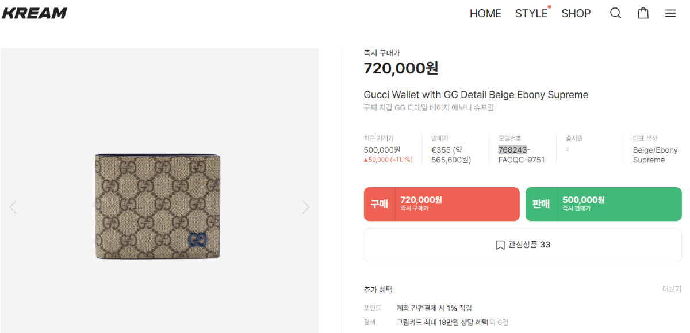Click the Beige/Ebony Supreme color value
This screenshot has height=333, width=690.
655,155
